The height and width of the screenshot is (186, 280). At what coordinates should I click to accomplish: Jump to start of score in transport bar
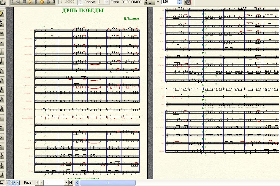tap(12, 2)
